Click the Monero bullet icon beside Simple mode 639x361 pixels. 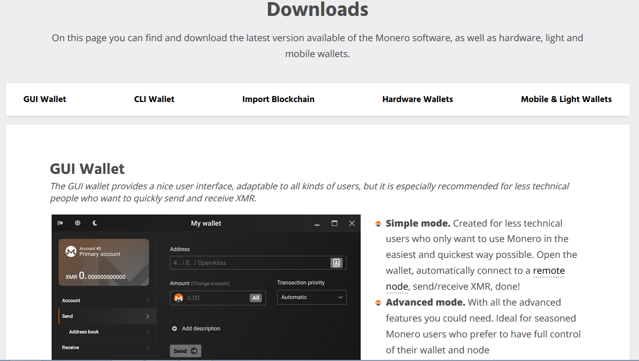pyautogui.click(x=378, y=224)
